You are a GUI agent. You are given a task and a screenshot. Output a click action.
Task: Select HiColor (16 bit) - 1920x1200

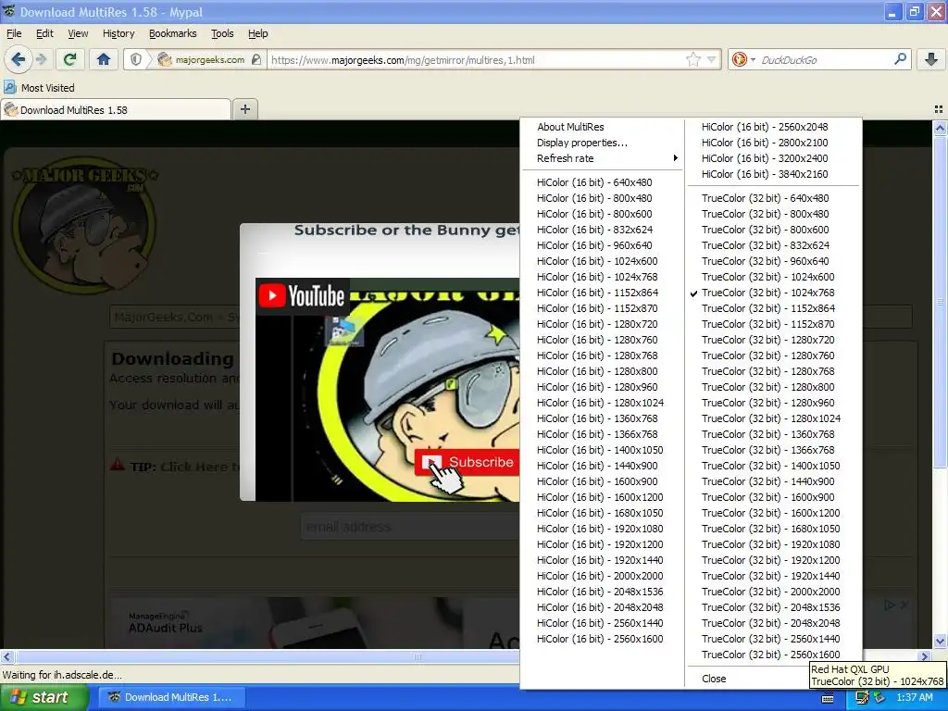(x=602, y=544)
